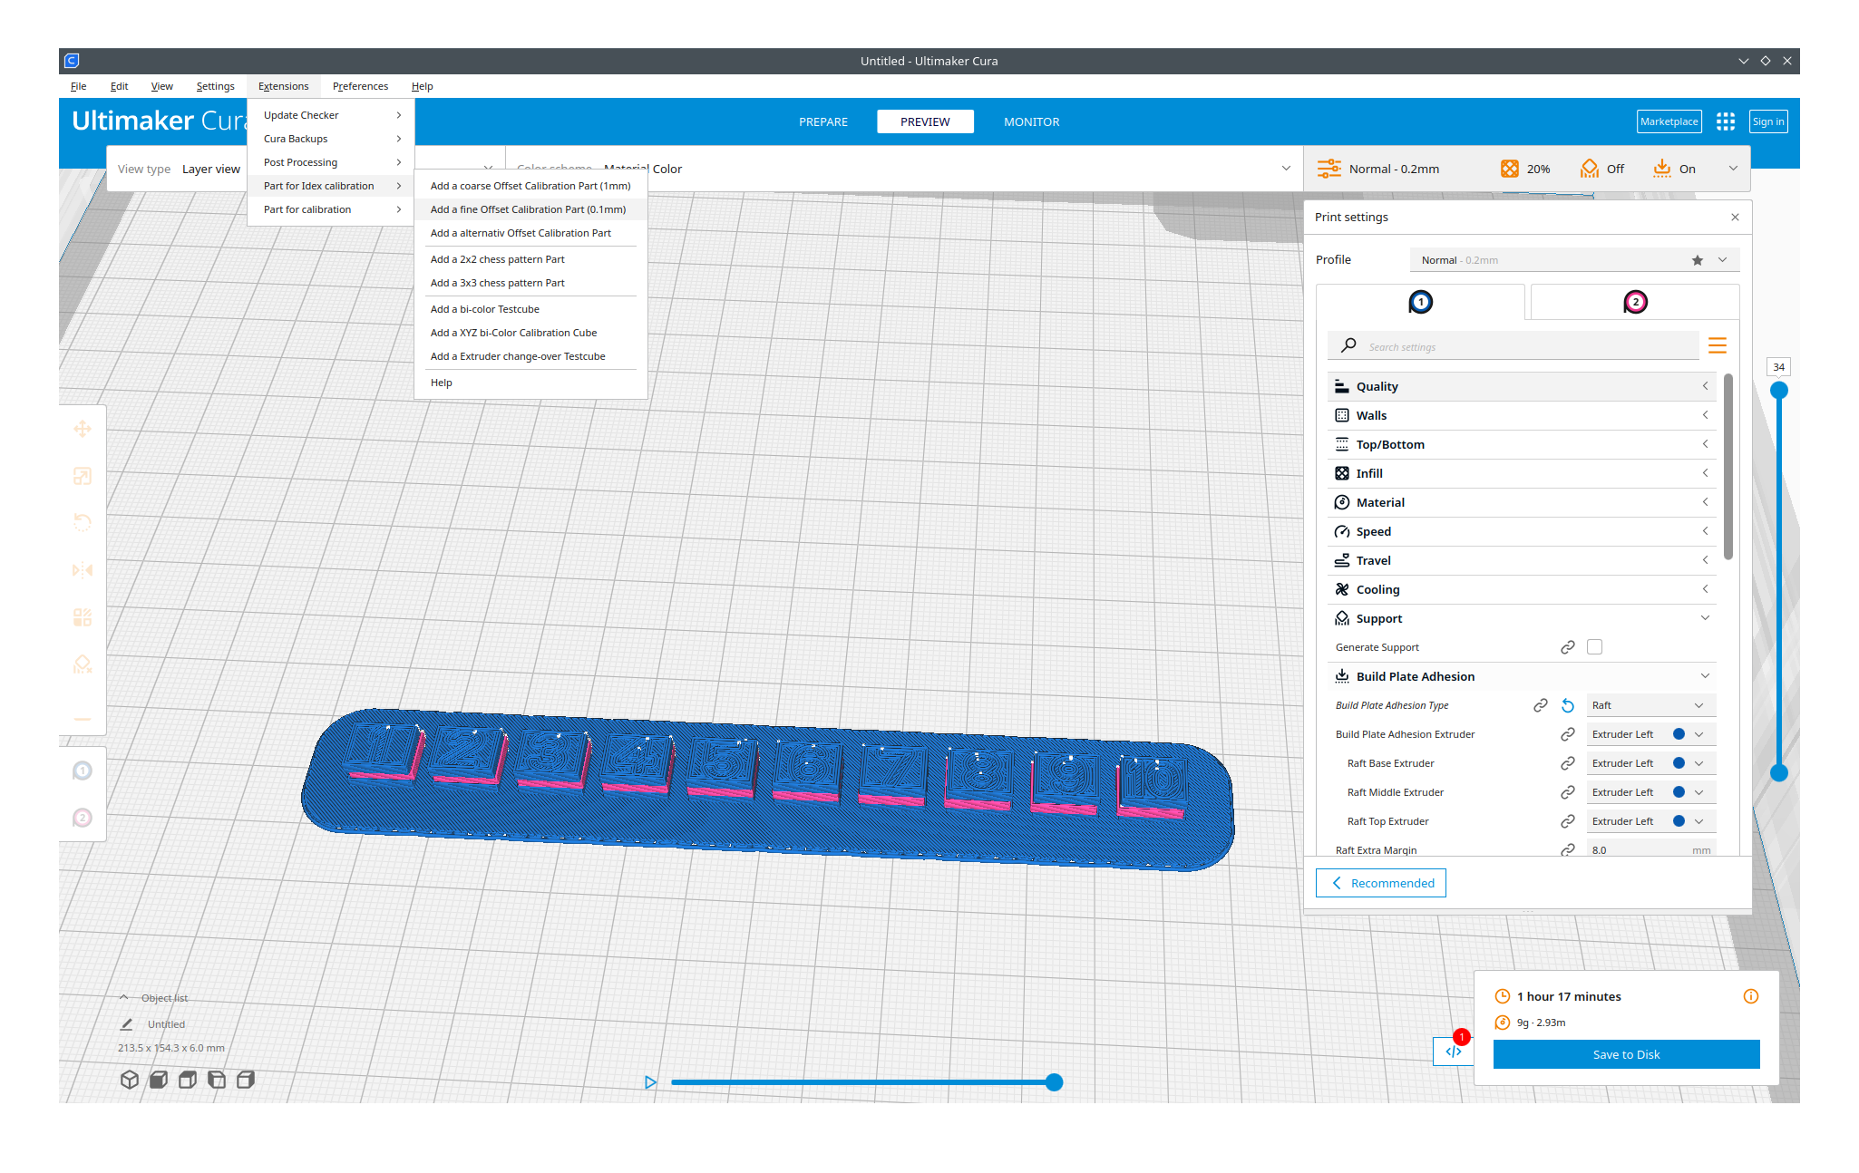Switch to front view cube icon
Screen dimensions: 1859x1173
[159, 1080]
